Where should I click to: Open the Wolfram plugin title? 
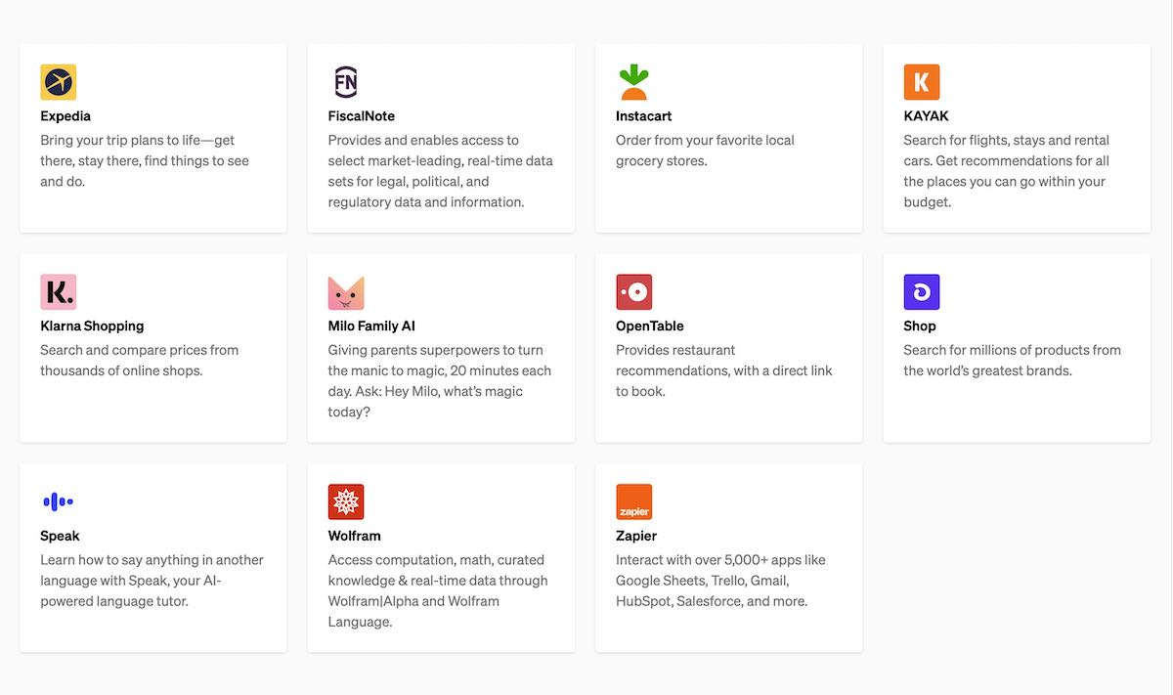tap(354, 536)
